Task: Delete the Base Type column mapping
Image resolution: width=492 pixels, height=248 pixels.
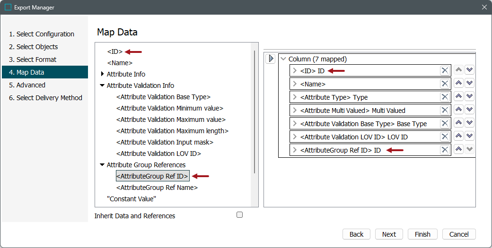Action: 445,123
